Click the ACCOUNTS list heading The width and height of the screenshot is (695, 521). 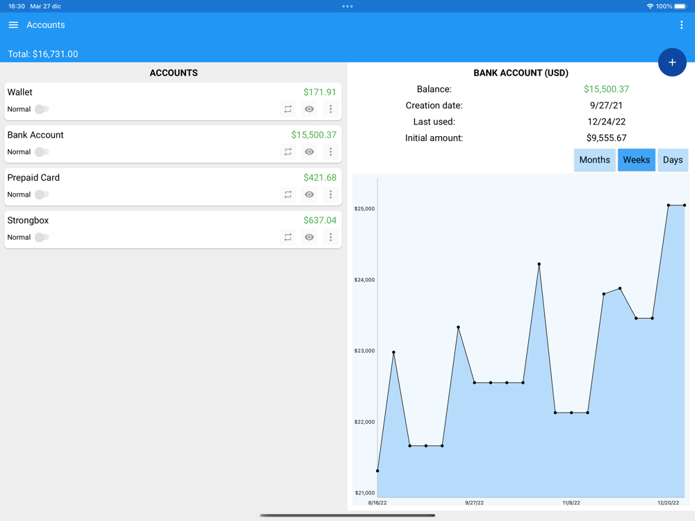tap(174, 73)
